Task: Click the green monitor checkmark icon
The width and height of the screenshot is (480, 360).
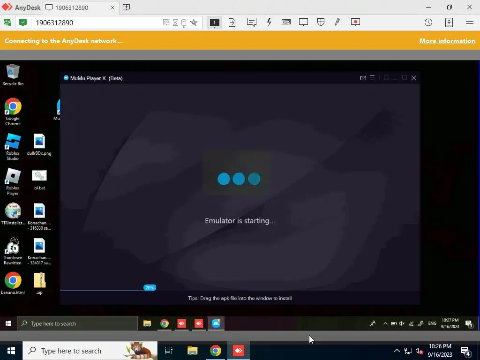Action: [23, 22]
